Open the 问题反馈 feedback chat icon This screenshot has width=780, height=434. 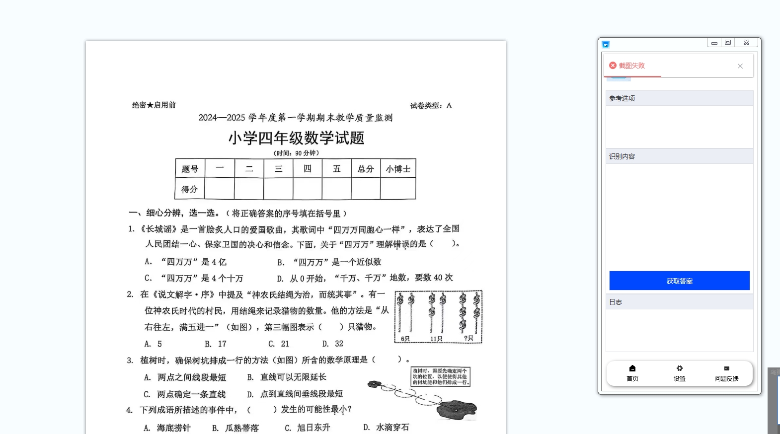click(x=726, y=368)
